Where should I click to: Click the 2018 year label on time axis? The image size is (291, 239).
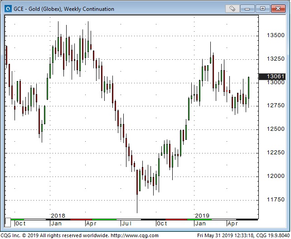(58, 215)
